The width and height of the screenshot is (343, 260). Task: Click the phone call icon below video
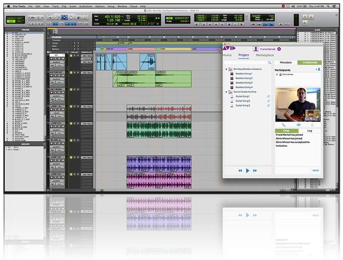click(x=284, y=125)
